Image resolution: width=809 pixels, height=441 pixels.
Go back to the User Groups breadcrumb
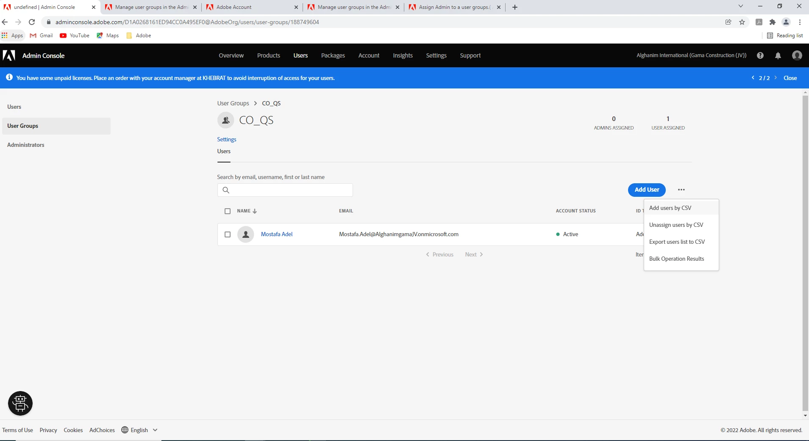pos(233,103)
